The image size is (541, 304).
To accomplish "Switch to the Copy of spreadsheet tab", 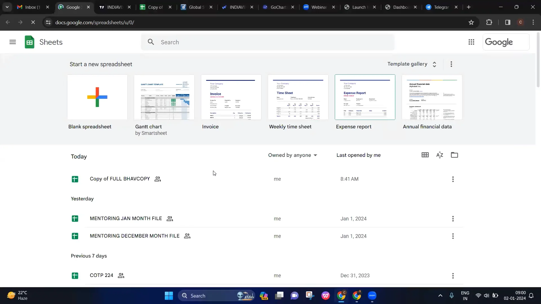I will (156, 7).
